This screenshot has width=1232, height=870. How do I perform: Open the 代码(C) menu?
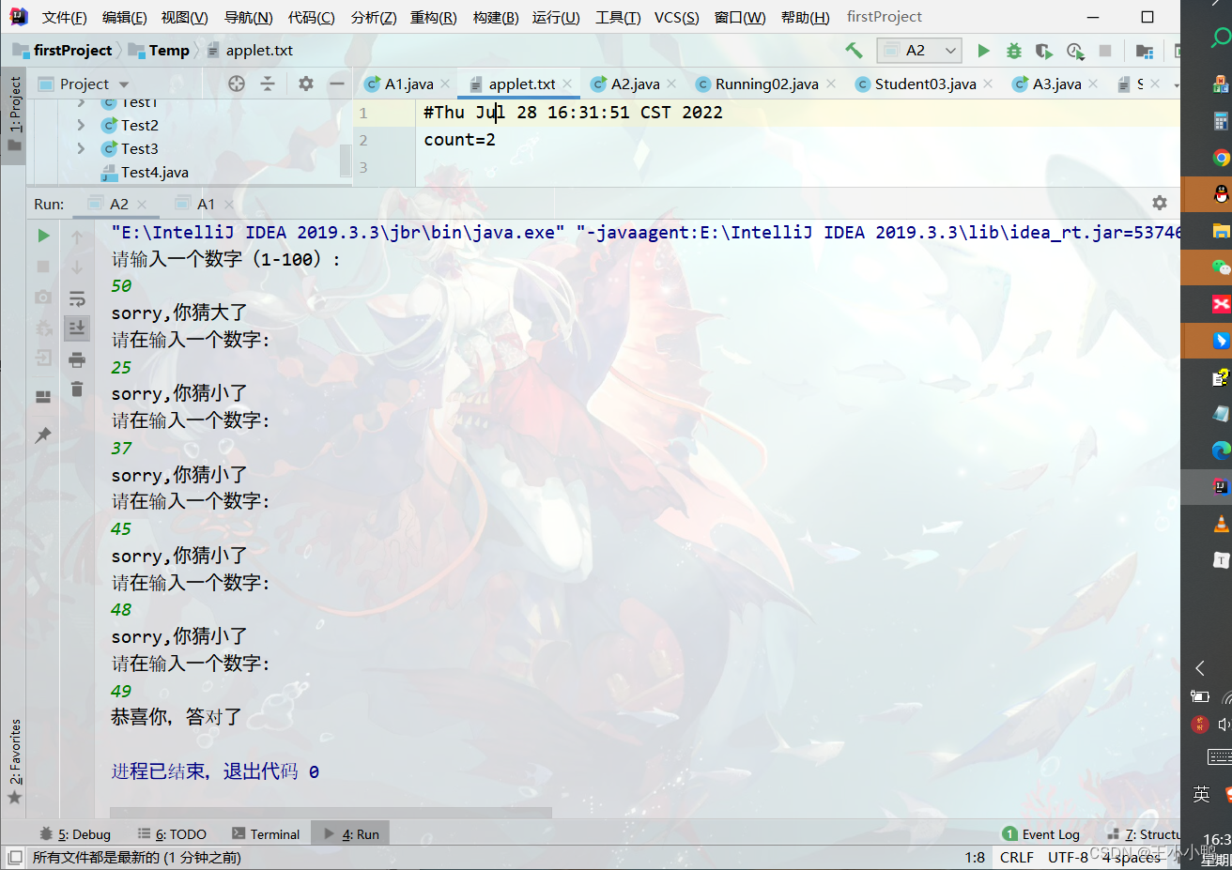pyautogui.click(x=311, y=17)
